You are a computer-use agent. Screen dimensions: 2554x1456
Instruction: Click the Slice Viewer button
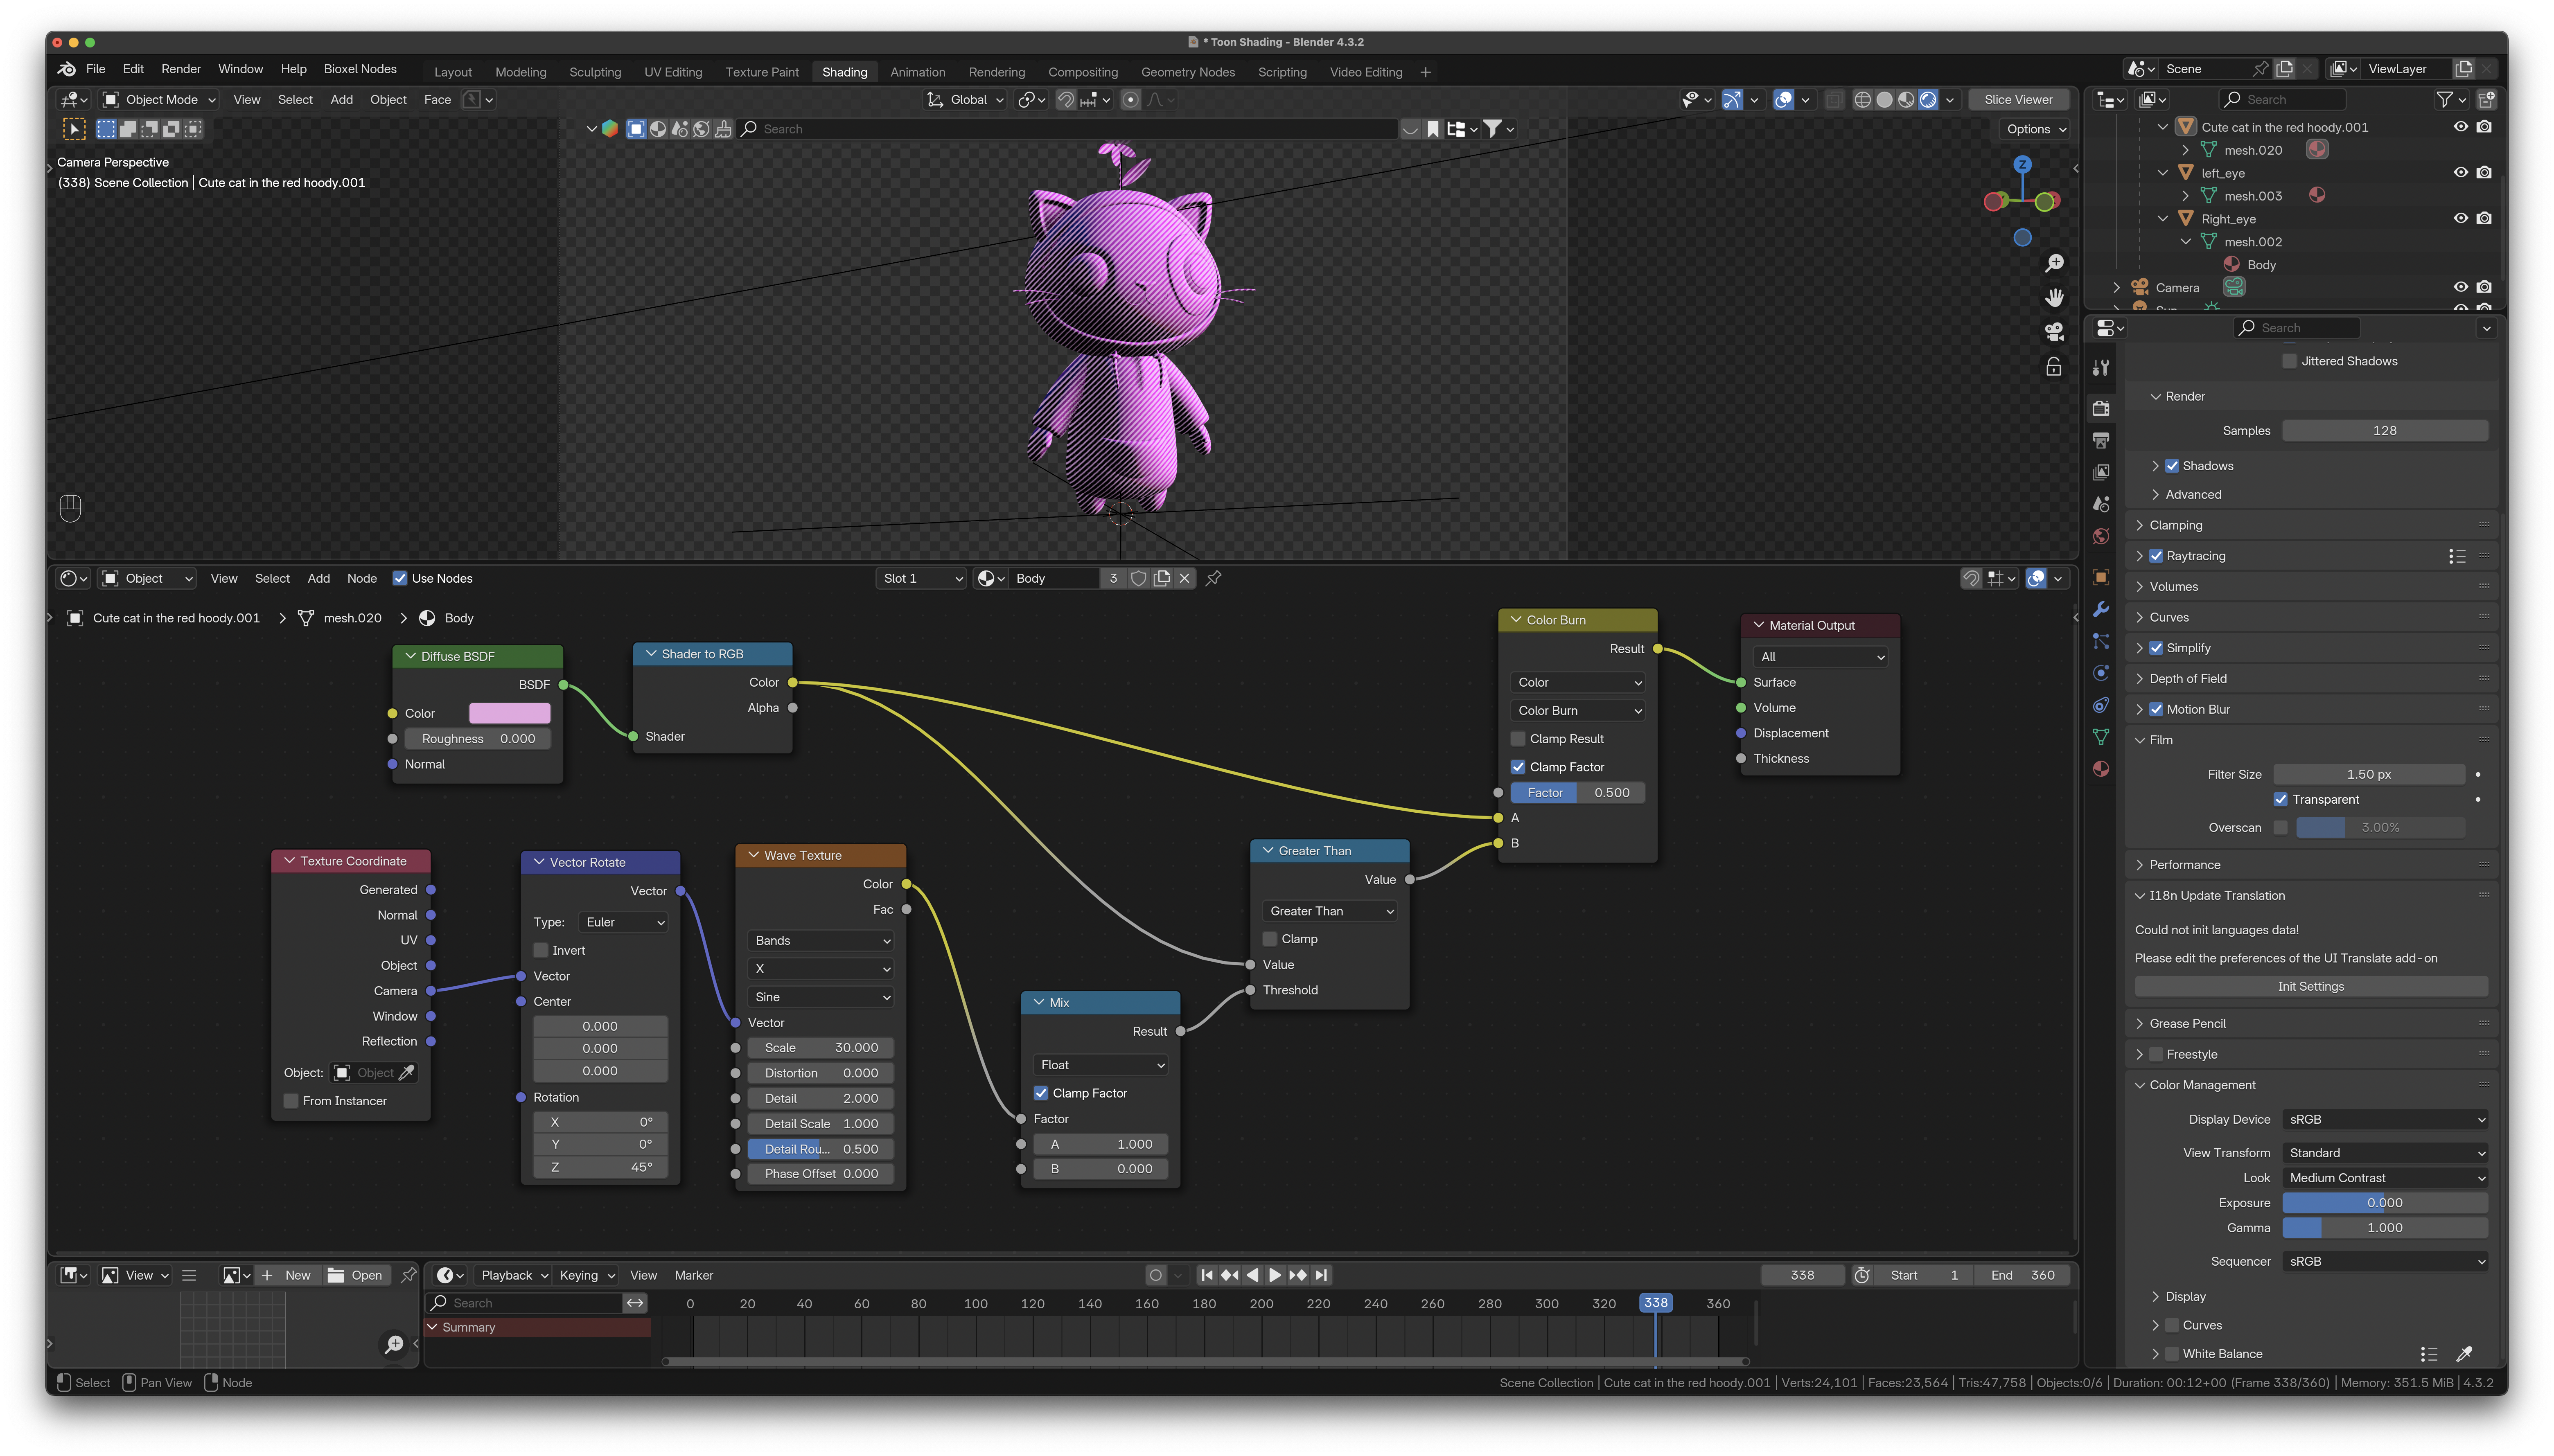2018,100
